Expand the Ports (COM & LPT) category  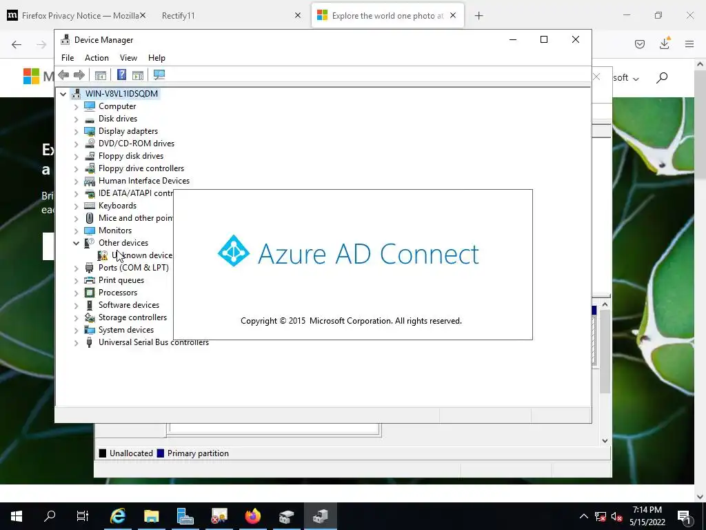click(x=76, y=268)
